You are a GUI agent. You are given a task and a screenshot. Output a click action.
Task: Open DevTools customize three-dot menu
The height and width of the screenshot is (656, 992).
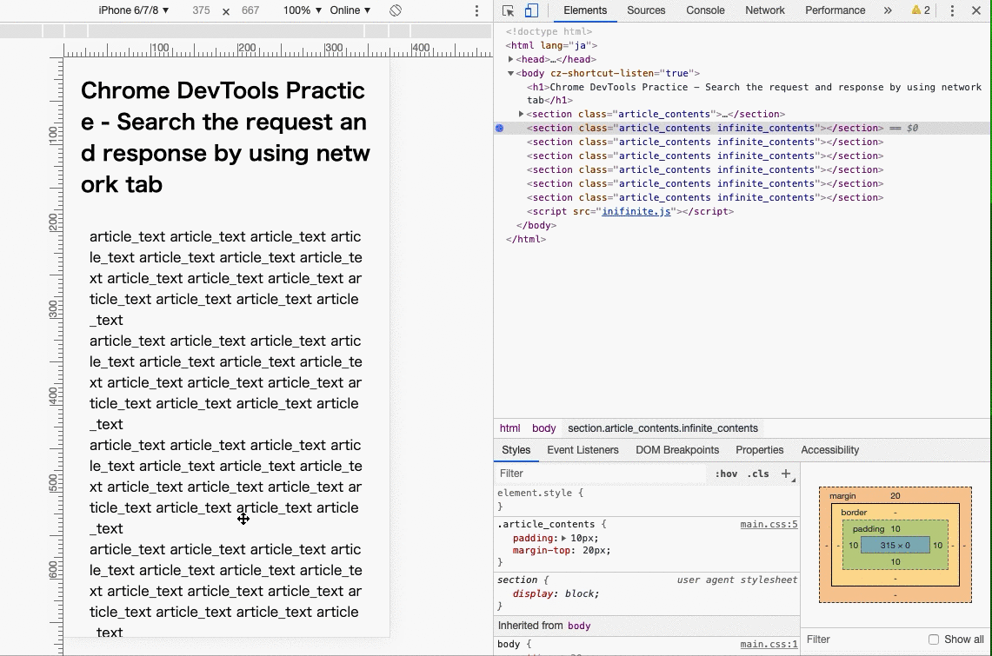[x=952, y=10]
